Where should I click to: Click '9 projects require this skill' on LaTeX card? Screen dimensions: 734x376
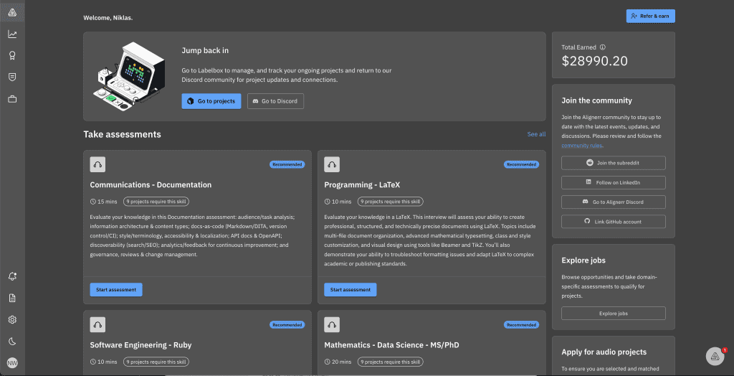[391, 202]
